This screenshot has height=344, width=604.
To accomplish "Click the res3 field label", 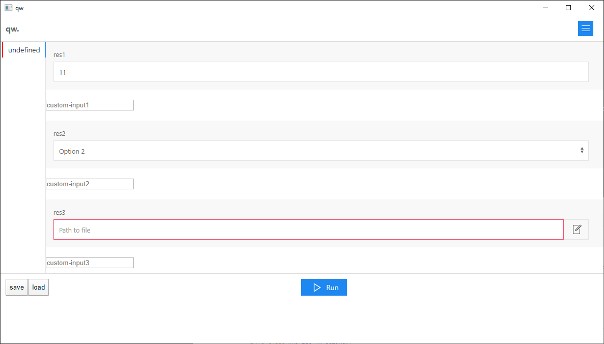I will (x=60, y=213).
